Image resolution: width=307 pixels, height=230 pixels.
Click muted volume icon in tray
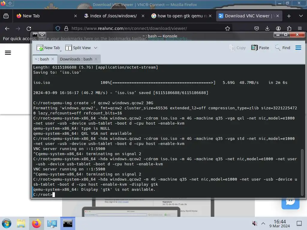coord(255,223)
